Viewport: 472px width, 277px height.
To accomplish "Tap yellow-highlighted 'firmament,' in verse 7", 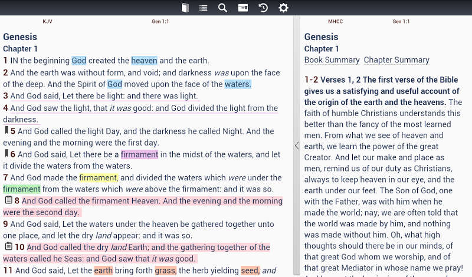I will [x=99, y=177].
